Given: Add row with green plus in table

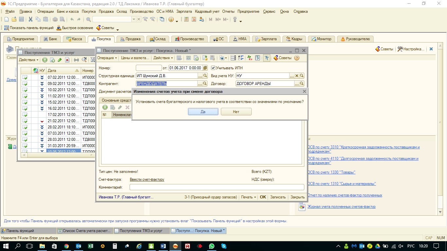Looking at the screenshot, I should pos(105,107).
